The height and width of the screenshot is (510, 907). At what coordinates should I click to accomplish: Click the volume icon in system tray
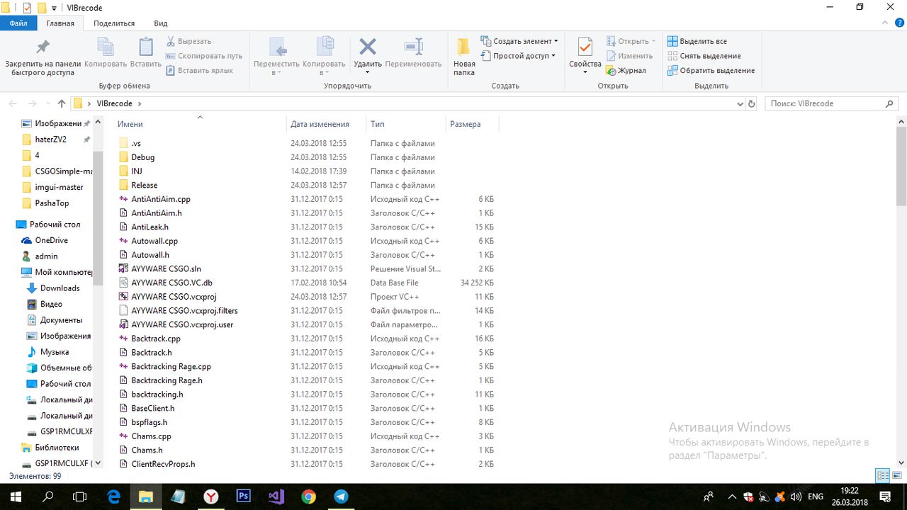pos(795,497)
